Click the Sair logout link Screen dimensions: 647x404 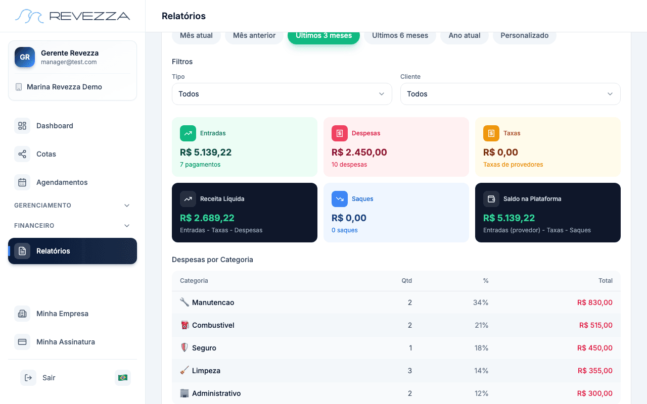[49, 378]
